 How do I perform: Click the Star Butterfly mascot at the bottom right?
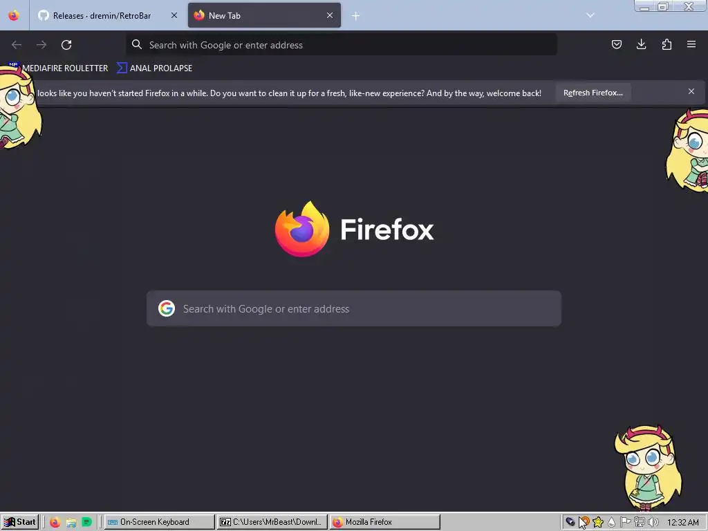tap(648, 468)
